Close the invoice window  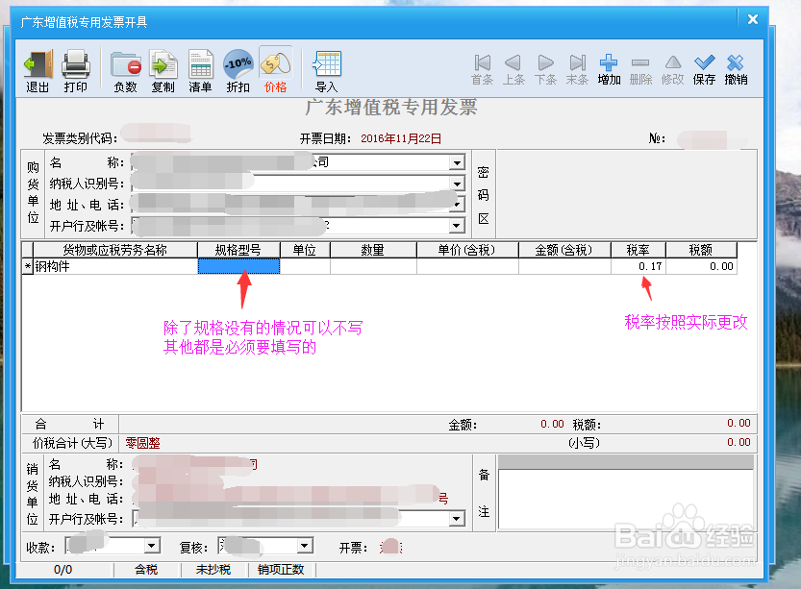pos(753,19)
